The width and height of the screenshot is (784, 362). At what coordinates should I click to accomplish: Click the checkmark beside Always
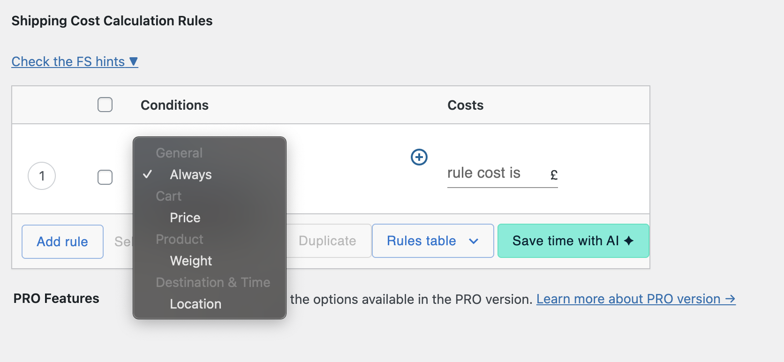point(148,174)
